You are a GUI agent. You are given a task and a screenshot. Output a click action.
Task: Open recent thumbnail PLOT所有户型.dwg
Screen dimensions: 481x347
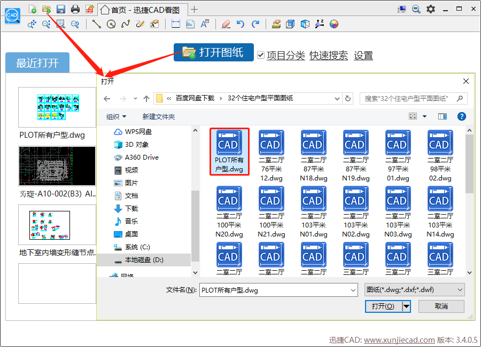[57, 107]
